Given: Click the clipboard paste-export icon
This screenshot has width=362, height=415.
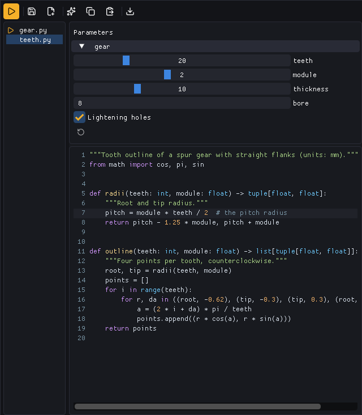Looking at the screenshot, I should coord(110,11).
